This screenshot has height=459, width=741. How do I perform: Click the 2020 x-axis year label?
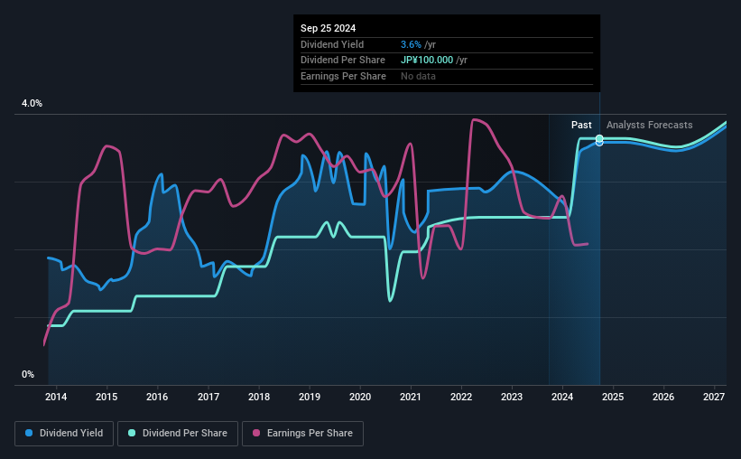(360, 397)
